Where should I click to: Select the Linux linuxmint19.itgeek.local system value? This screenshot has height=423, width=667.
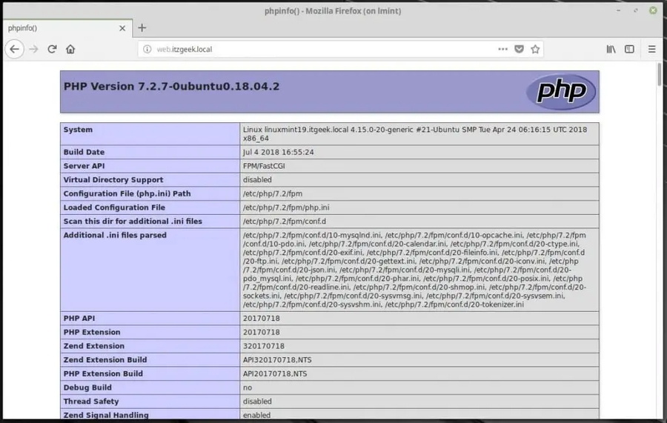coord(415,134)
